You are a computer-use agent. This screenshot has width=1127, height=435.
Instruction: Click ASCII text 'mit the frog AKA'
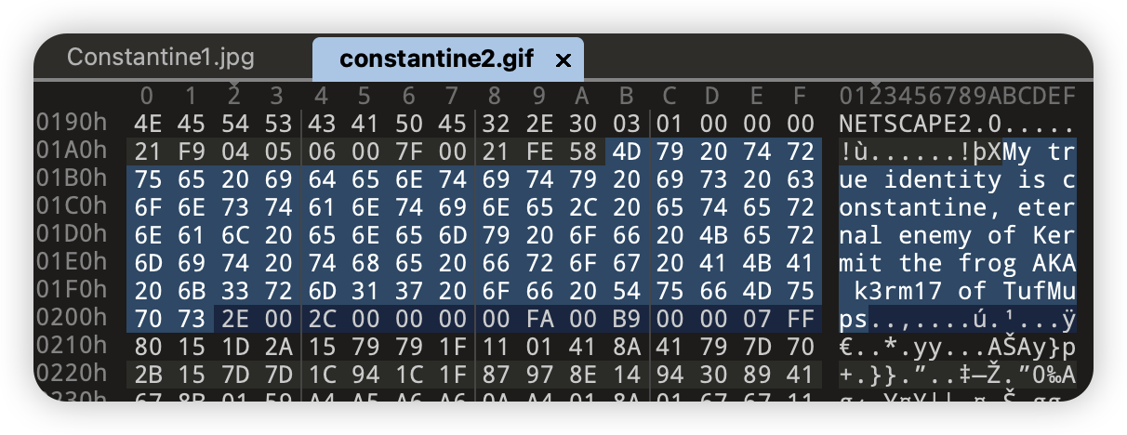pos(959,264)
